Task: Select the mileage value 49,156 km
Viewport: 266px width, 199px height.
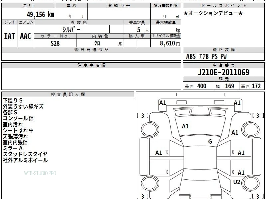Action: click(40, 14)
